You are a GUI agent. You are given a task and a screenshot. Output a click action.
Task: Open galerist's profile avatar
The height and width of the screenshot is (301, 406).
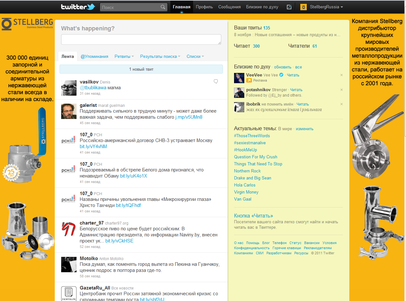(x=69, y=111)
